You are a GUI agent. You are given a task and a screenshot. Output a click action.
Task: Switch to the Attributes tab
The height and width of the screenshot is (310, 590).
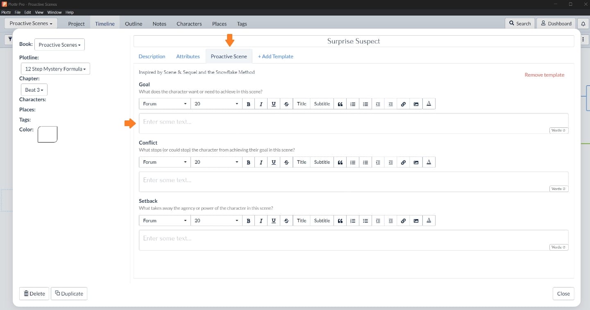[188, 57]
